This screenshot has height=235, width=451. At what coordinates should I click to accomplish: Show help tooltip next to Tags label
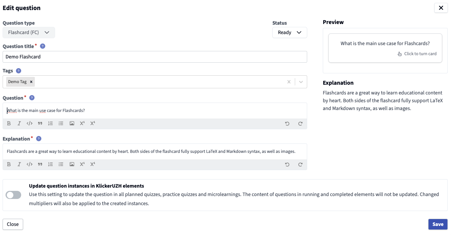(19, 71)
